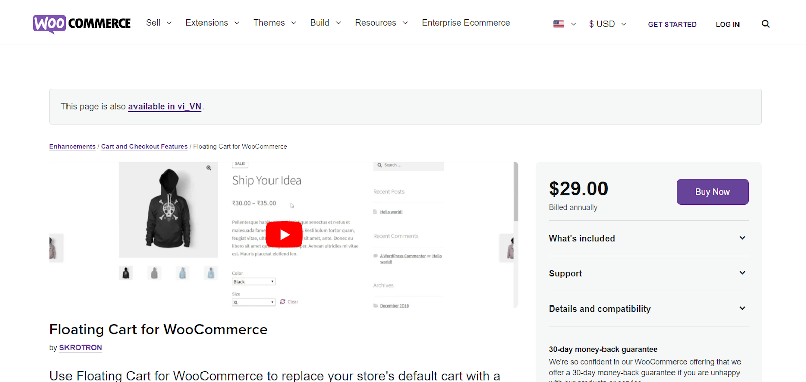
Task: Click the Billed annually text
Action: 573,207
